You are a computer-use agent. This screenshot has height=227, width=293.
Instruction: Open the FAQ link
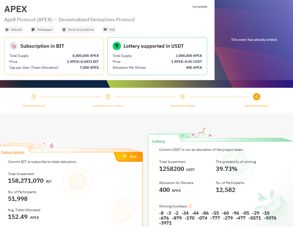coord(109,30)
